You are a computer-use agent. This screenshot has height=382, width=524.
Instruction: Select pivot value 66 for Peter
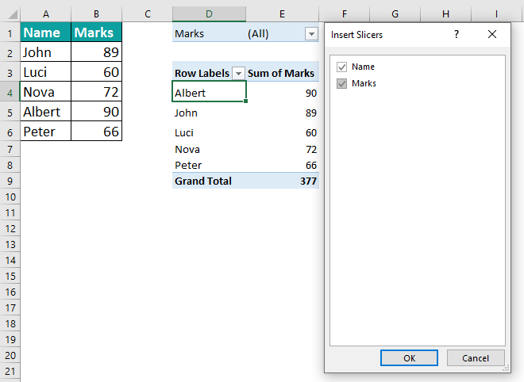283,165
